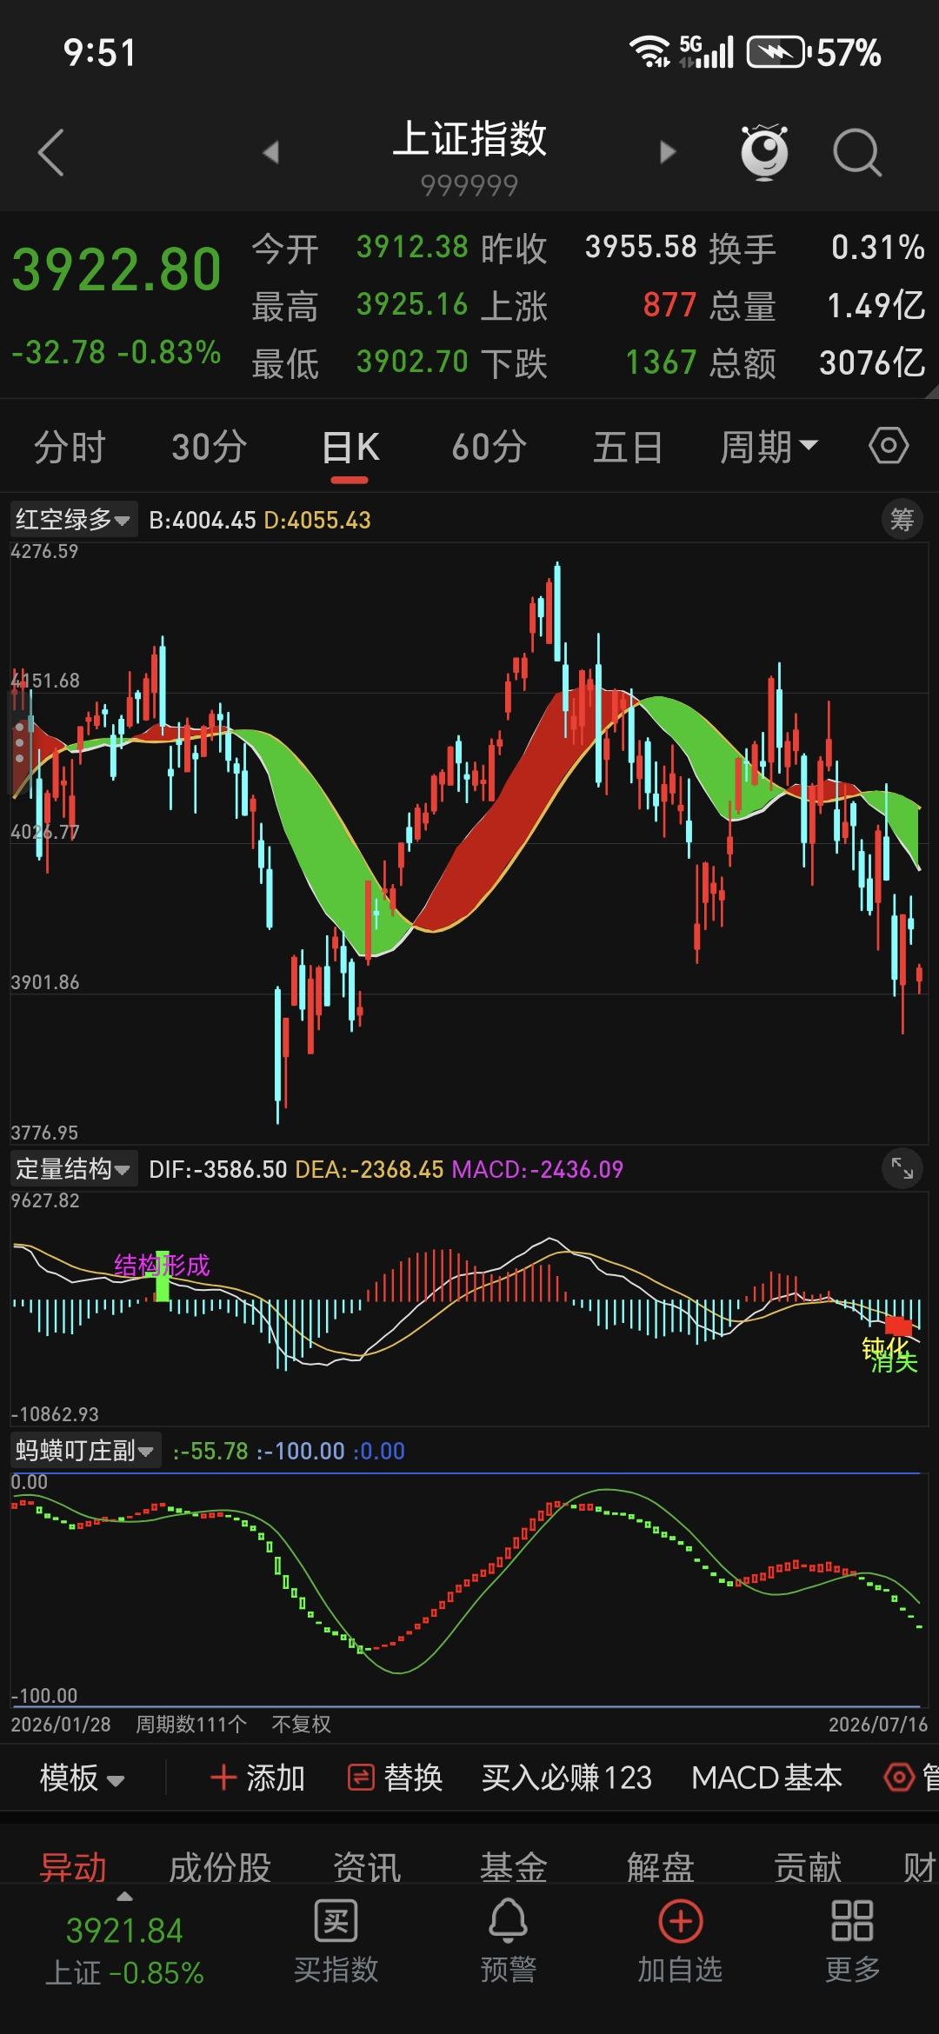Open the 异动 tab
939x2034 pixels.
tap(73, 1866)
